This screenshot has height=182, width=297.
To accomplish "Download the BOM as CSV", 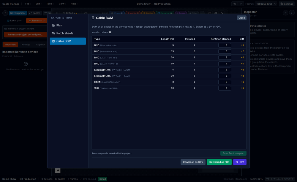I will point(193,162).
